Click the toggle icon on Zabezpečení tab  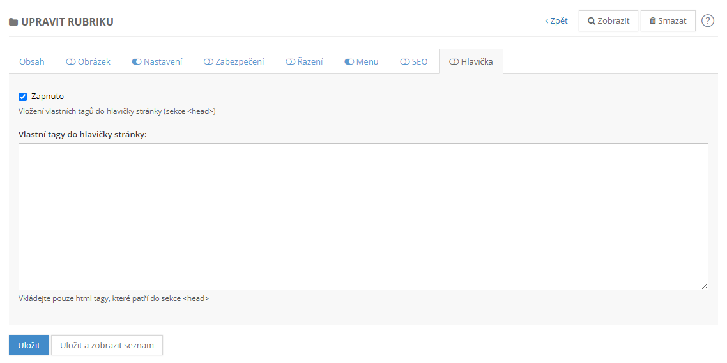(208, 62)
